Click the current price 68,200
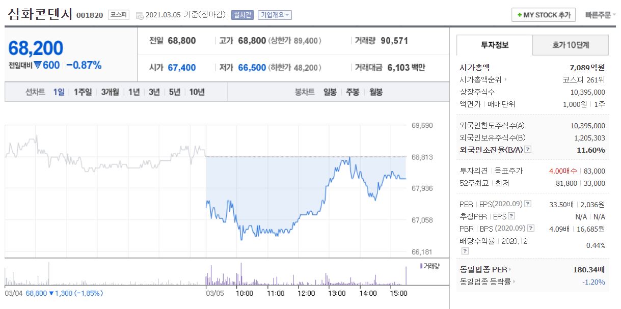The image size is (621, 309). 36,48
